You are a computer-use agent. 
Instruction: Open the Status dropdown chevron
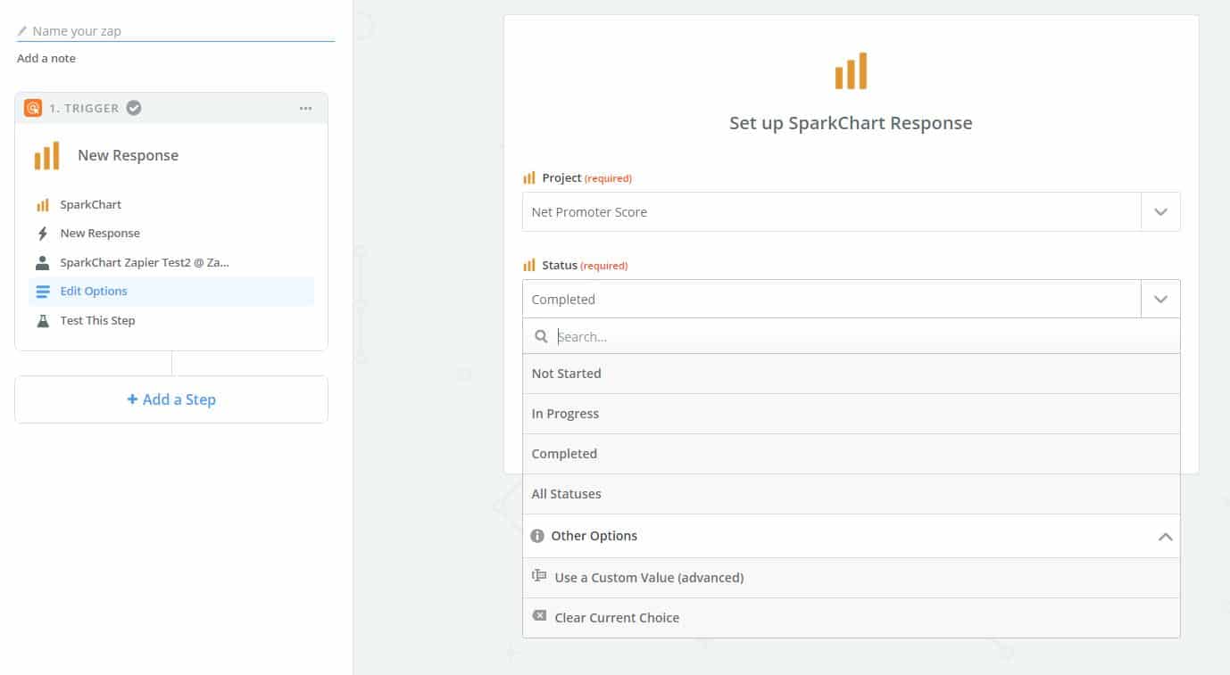[x=1160, y=299]
